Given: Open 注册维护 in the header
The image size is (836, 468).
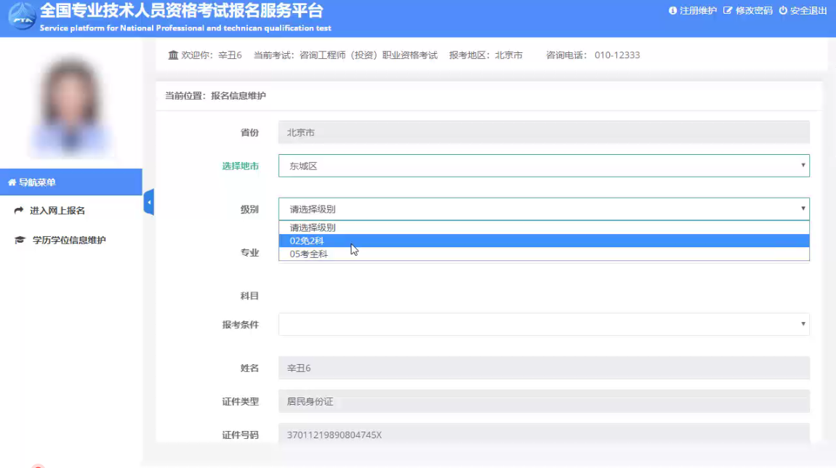Looking at the screenshot, I should (693, 11).
